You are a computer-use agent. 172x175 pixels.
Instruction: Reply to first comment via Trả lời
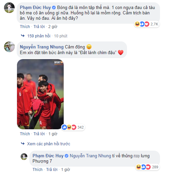[39, 27]
